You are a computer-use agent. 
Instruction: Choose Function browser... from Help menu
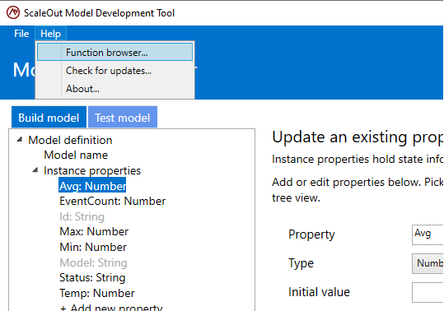coord(115,53)
